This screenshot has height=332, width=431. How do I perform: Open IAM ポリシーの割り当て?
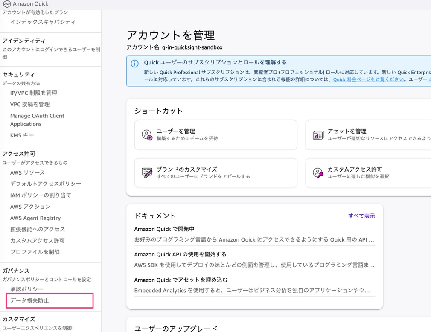click(x=41, y=195)
